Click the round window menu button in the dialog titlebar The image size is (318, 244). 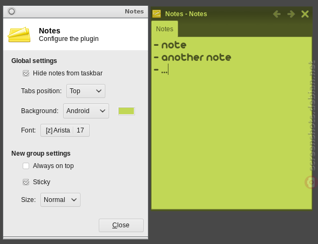tap(11, 11)
